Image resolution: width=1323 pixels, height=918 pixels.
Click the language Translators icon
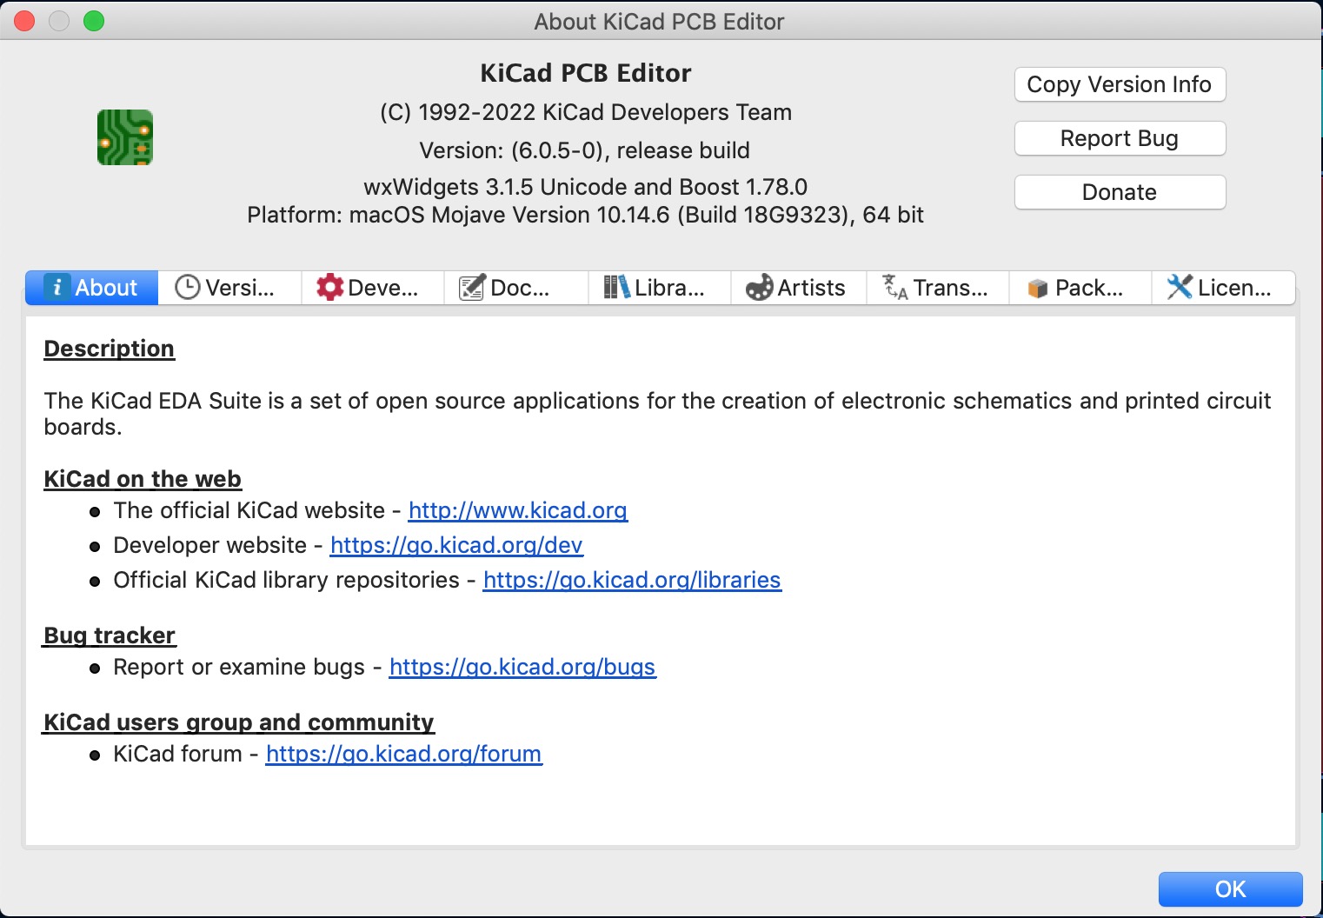(895, 287)
